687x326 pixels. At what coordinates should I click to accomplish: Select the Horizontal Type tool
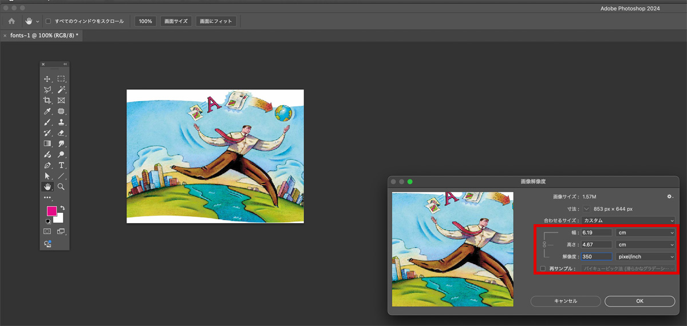pos(61,165)
